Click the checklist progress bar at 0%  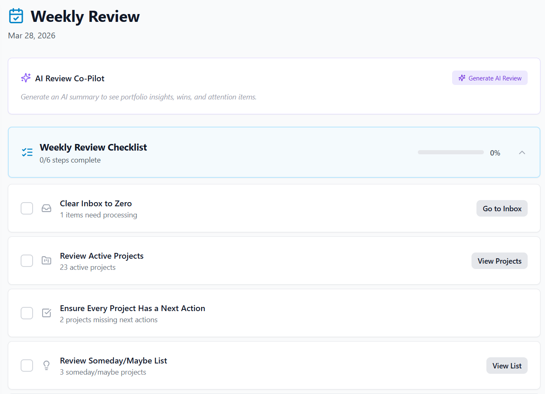tap(450, 152)
